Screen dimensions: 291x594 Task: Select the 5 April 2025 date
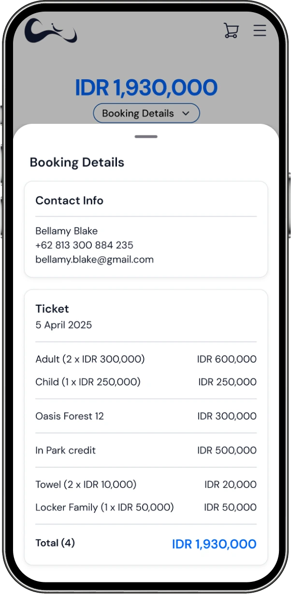click(63, 325)
